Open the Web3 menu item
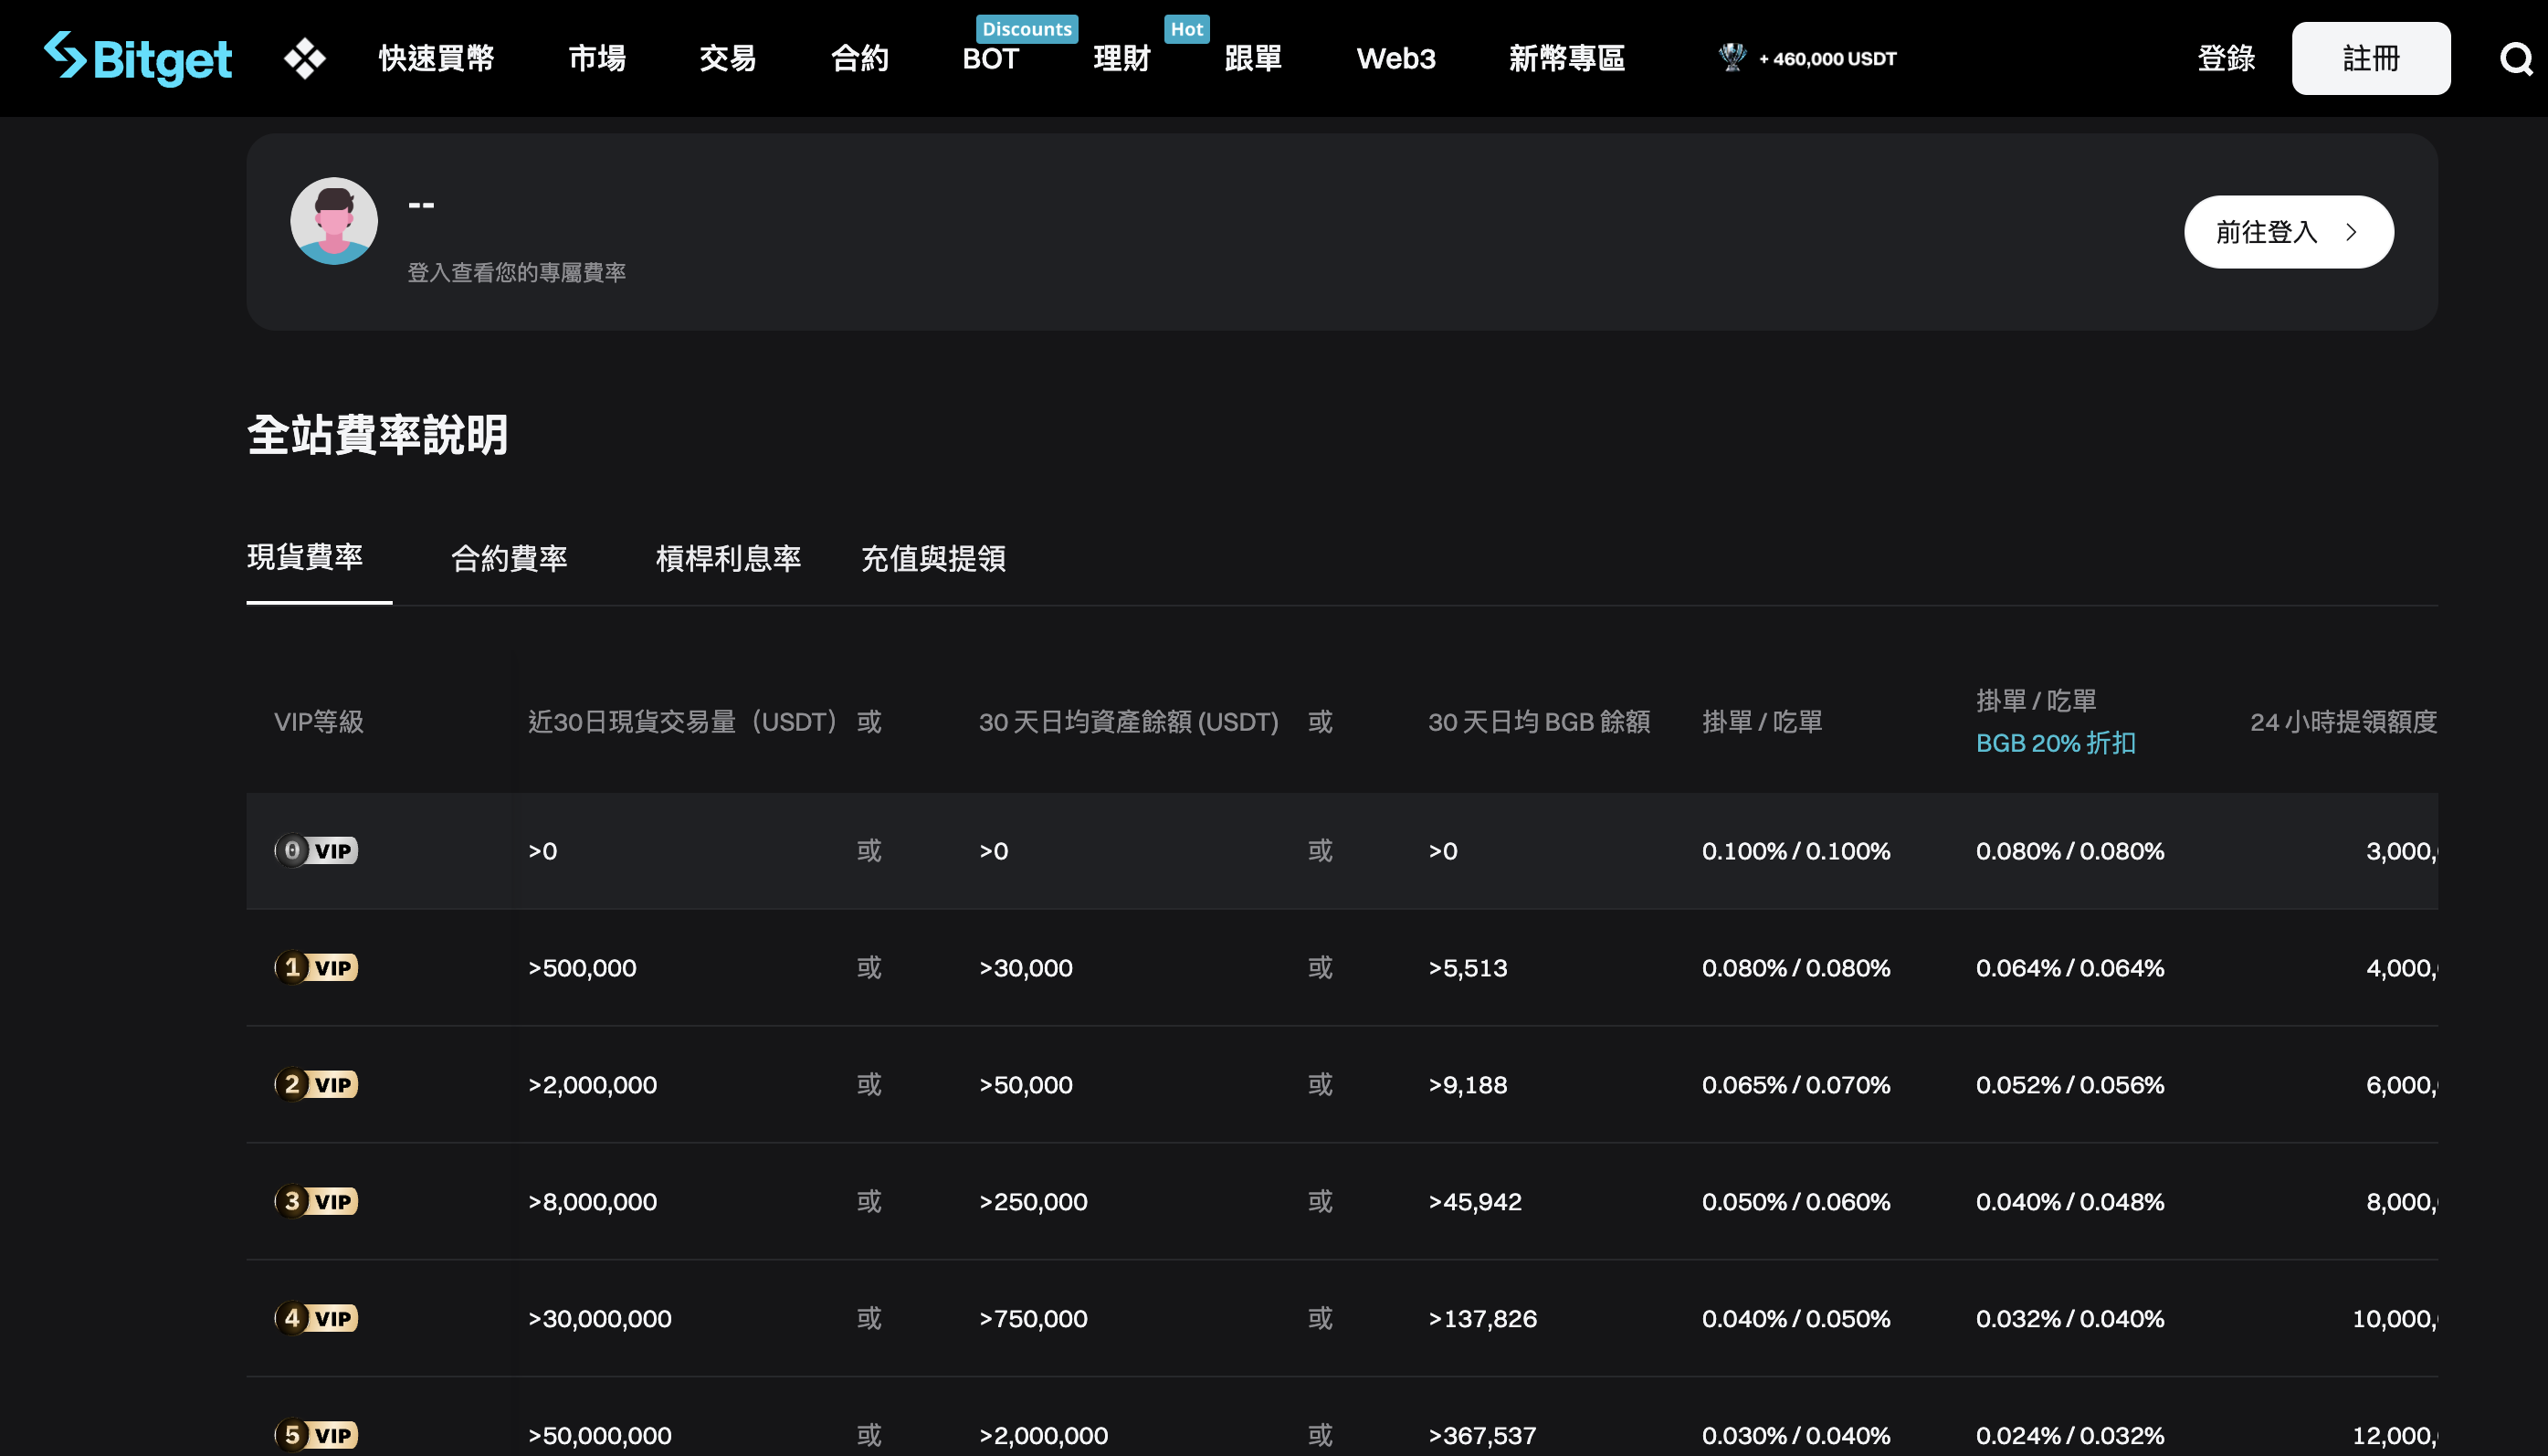The width and height of the screenshot is (2548, 1456). coord(1395,57)
